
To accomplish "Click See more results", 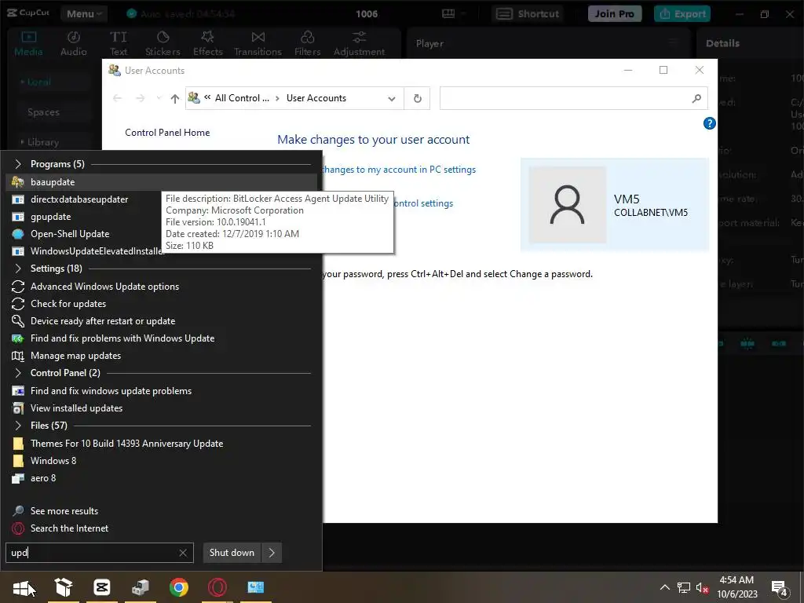I will click(64, 511).
